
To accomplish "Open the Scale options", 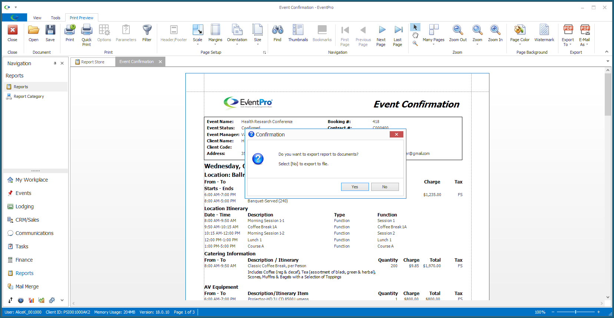I will (x=198, y=35).
